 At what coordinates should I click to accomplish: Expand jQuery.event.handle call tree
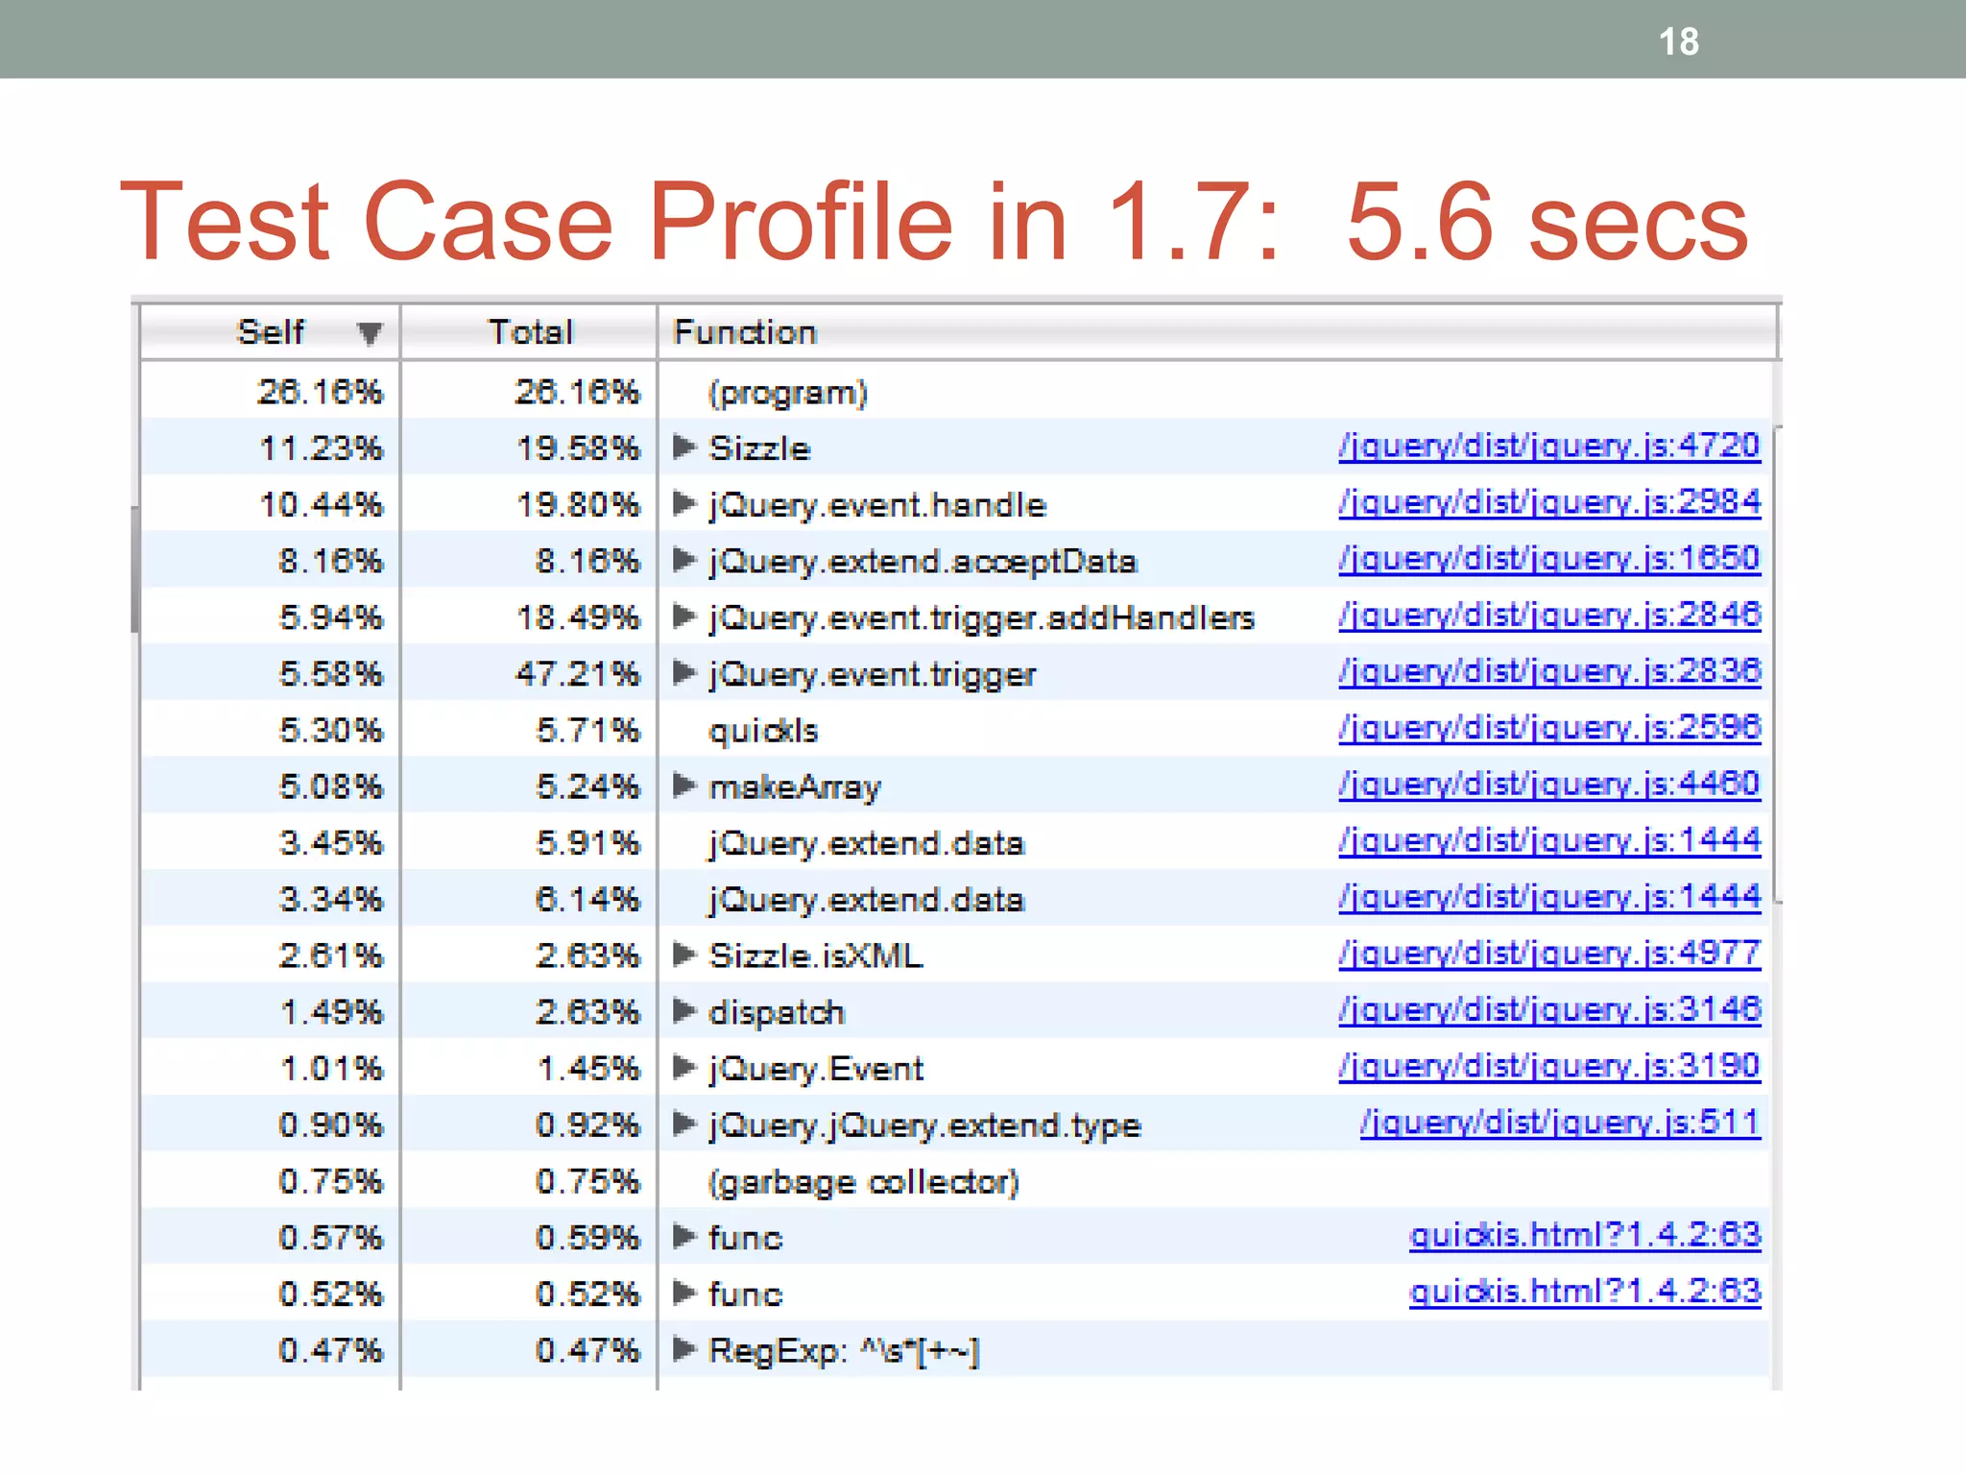pyautogui.click(x=683, y=503)
